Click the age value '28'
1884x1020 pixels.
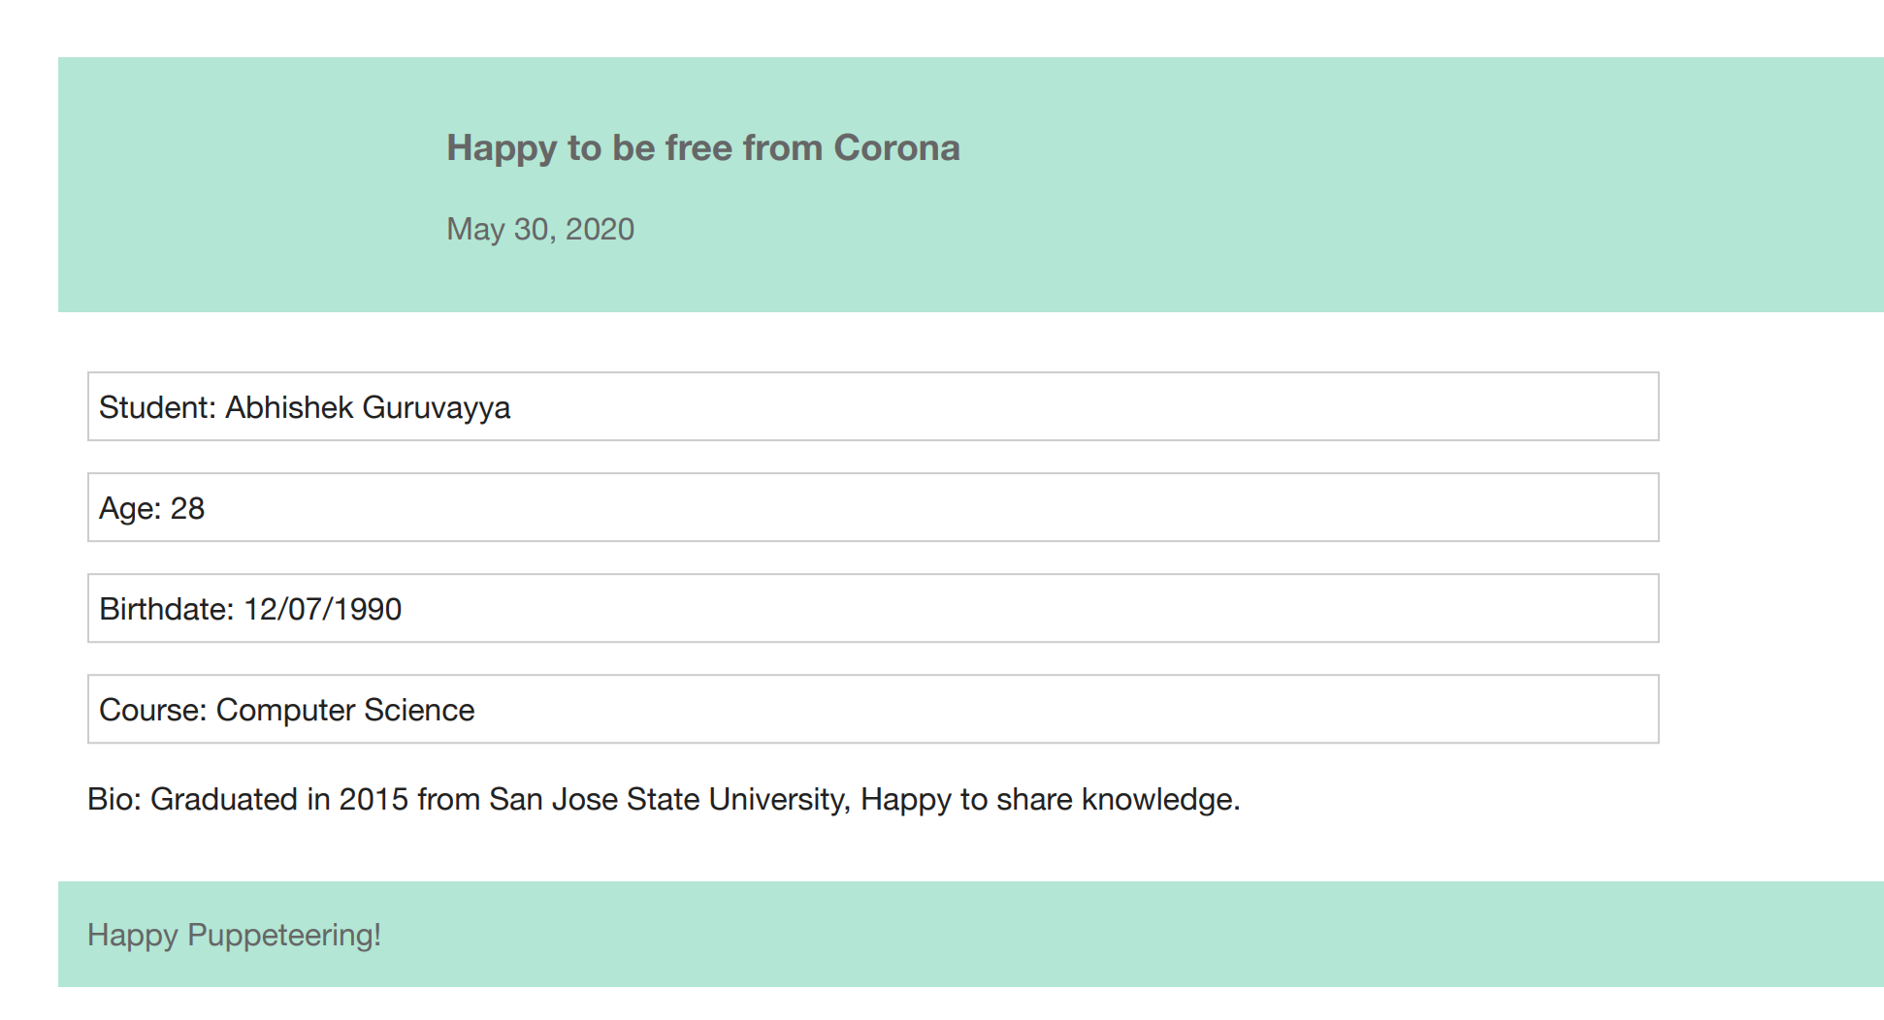tap(187, 509)
